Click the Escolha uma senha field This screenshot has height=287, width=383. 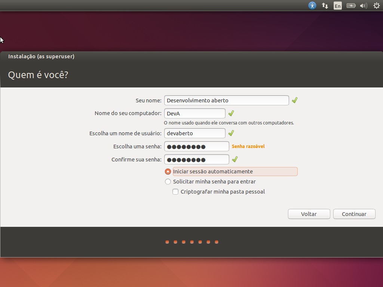(196, 146)
